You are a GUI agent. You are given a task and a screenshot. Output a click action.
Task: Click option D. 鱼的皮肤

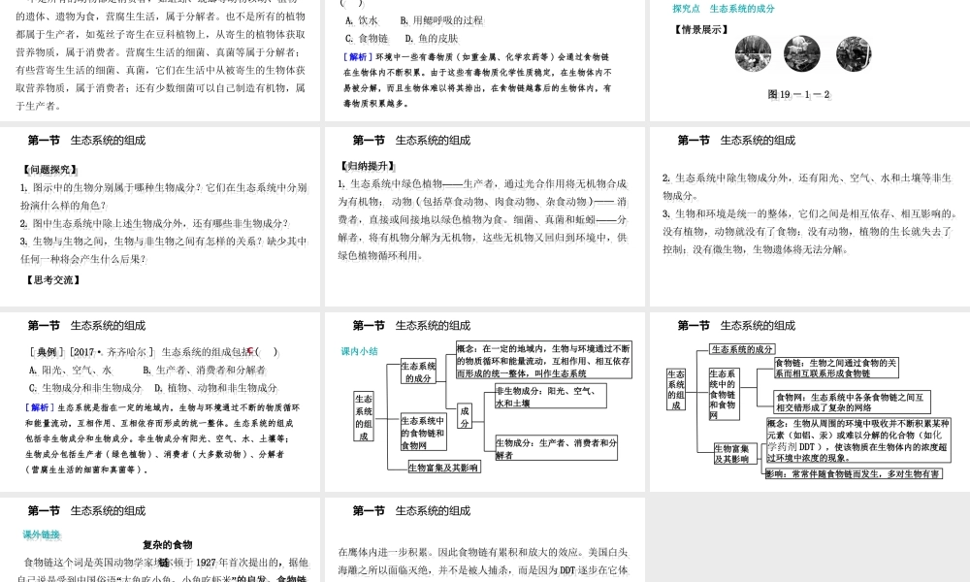coord(432,39)
